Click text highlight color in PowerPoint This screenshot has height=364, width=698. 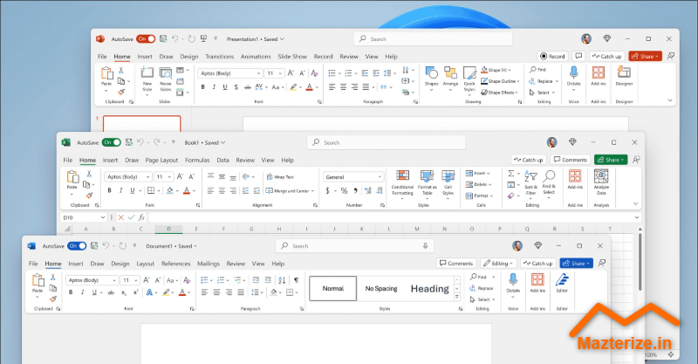[x=293, y=87]
